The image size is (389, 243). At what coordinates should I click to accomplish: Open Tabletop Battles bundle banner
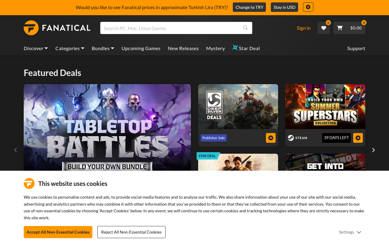click(x=107, y=128)
